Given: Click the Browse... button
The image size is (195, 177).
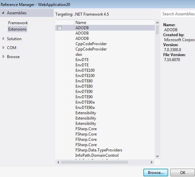Looking at the screenshot, I should [156, 172].
